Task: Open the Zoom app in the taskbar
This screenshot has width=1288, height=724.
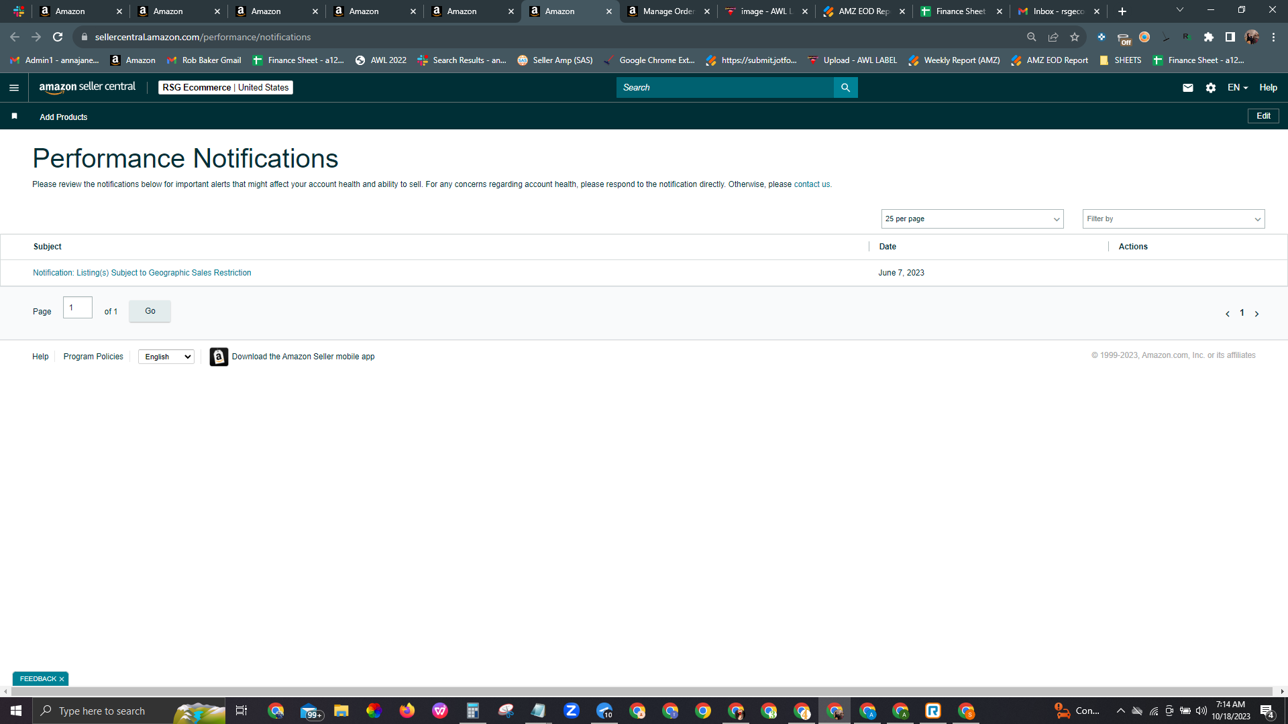Action: (572, 711)
